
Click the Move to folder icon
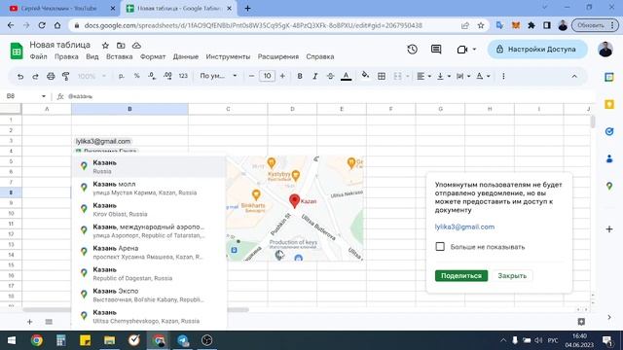pos(121,46)
